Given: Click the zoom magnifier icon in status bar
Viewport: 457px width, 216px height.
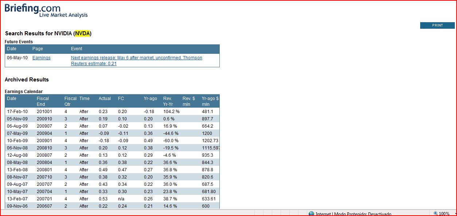Looking at the screenshot, I should pyautogui.click(x=435, y=213).
